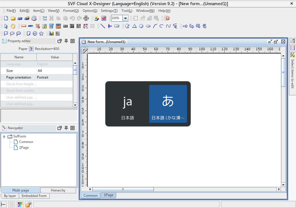This screenshot has height=208, width=296.
Task: Click the grid check icon in toolbar
Action: (104, 18)
